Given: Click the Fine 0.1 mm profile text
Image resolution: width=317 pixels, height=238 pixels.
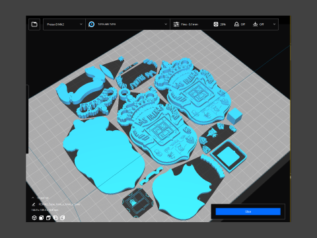Looking at the screenshot, I should [190, 24].
